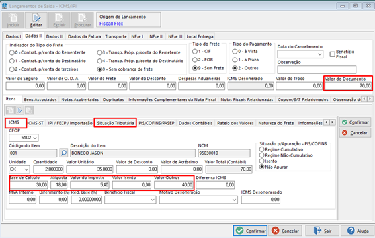Screen dimensions: 375x238
Task: Click the Valor do Documento field
Action: (348, 86)
